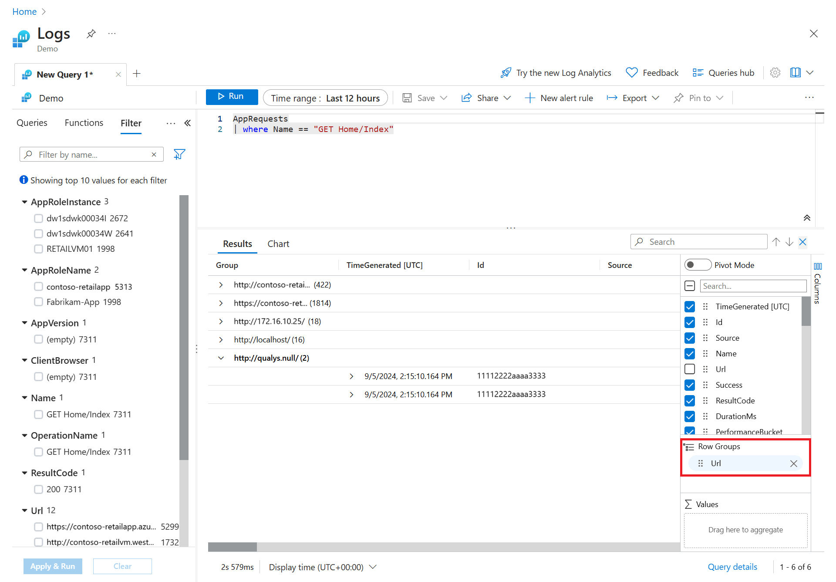
Task: Collapse query editor using double up arrow
Action: (807, 218)
